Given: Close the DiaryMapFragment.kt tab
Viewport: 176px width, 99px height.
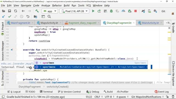Looking at the screenshot, I should 134,23.
